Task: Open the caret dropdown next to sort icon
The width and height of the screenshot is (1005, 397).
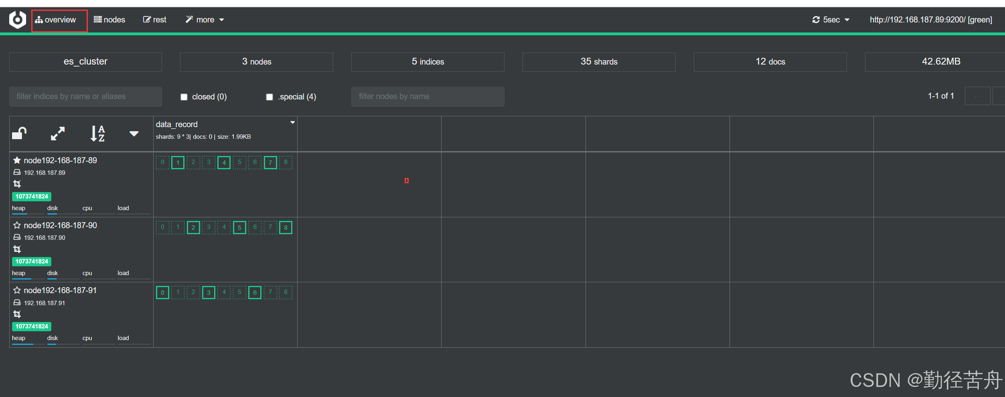Action: tap(134, 134)
